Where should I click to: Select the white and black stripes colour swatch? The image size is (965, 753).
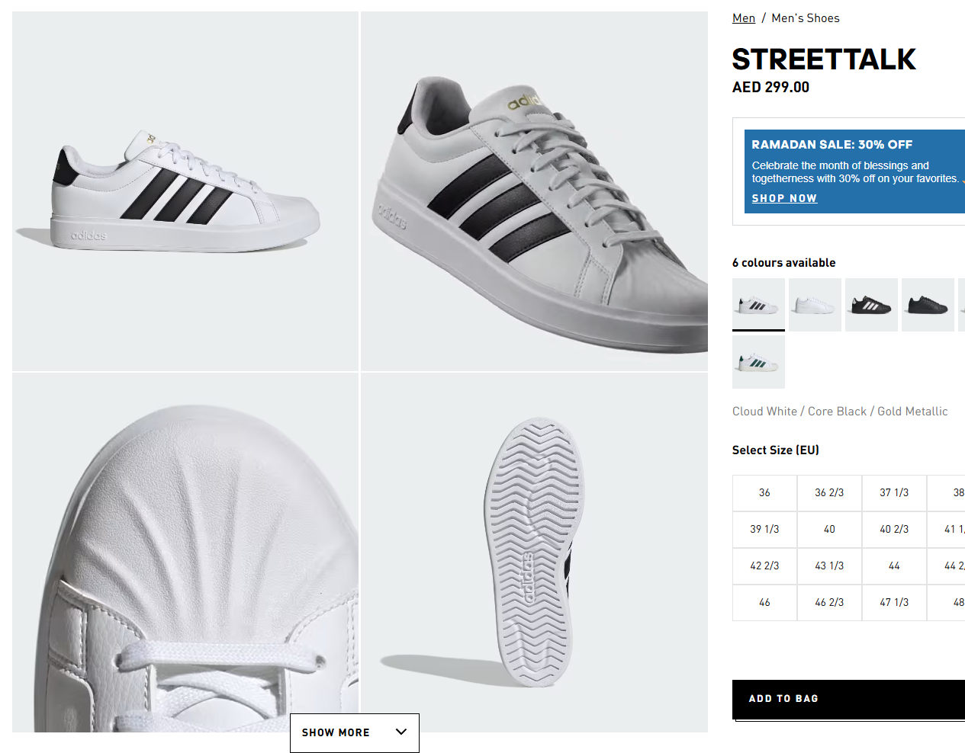758,304
